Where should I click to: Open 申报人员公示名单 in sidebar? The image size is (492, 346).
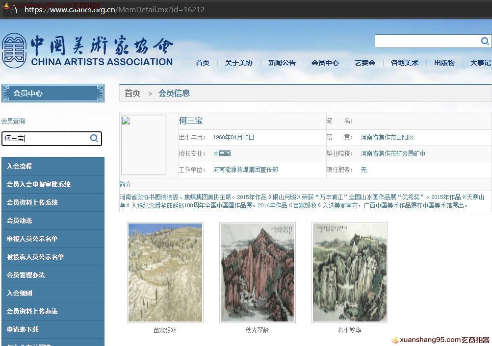pos(52,239)
